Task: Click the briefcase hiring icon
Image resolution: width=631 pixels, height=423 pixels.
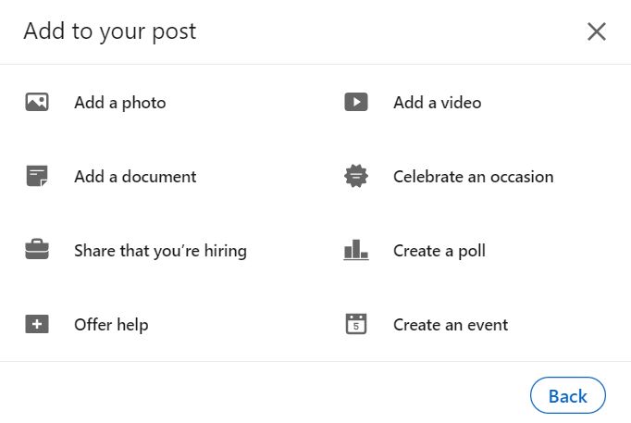Action: tap(37, 250)
